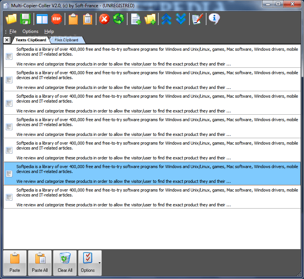Click the edit text pencil icon
This screenshot has width=304, height=279.
click(x=198, y=19)
